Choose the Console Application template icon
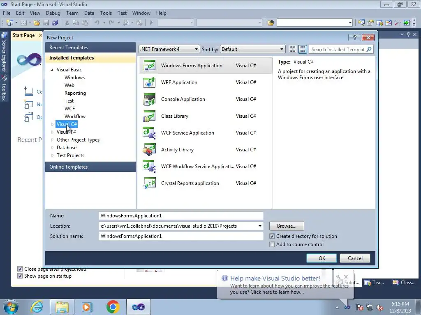 pos(149,99)
